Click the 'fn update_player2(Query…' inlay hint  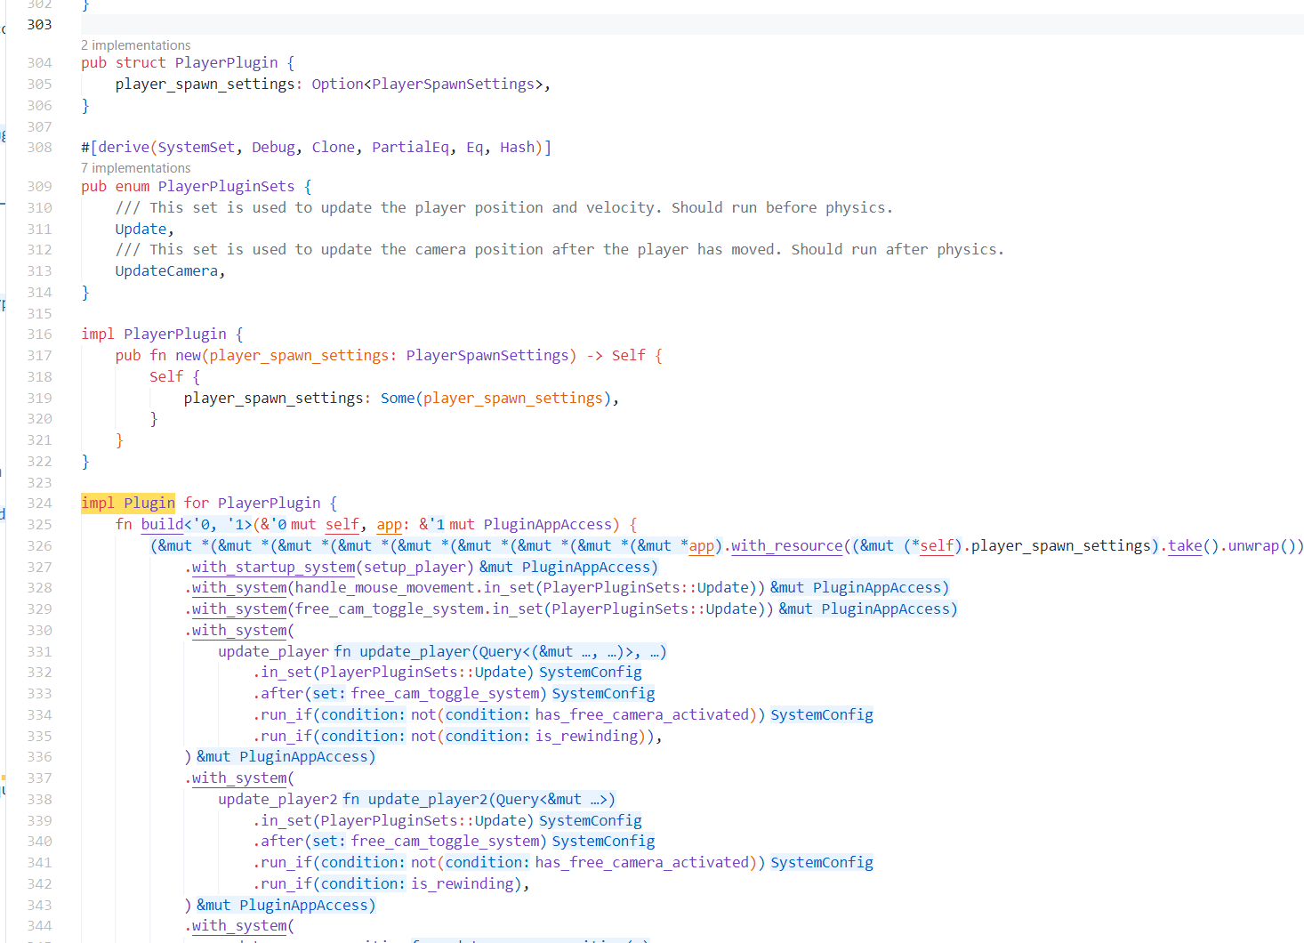coord(479,800)
